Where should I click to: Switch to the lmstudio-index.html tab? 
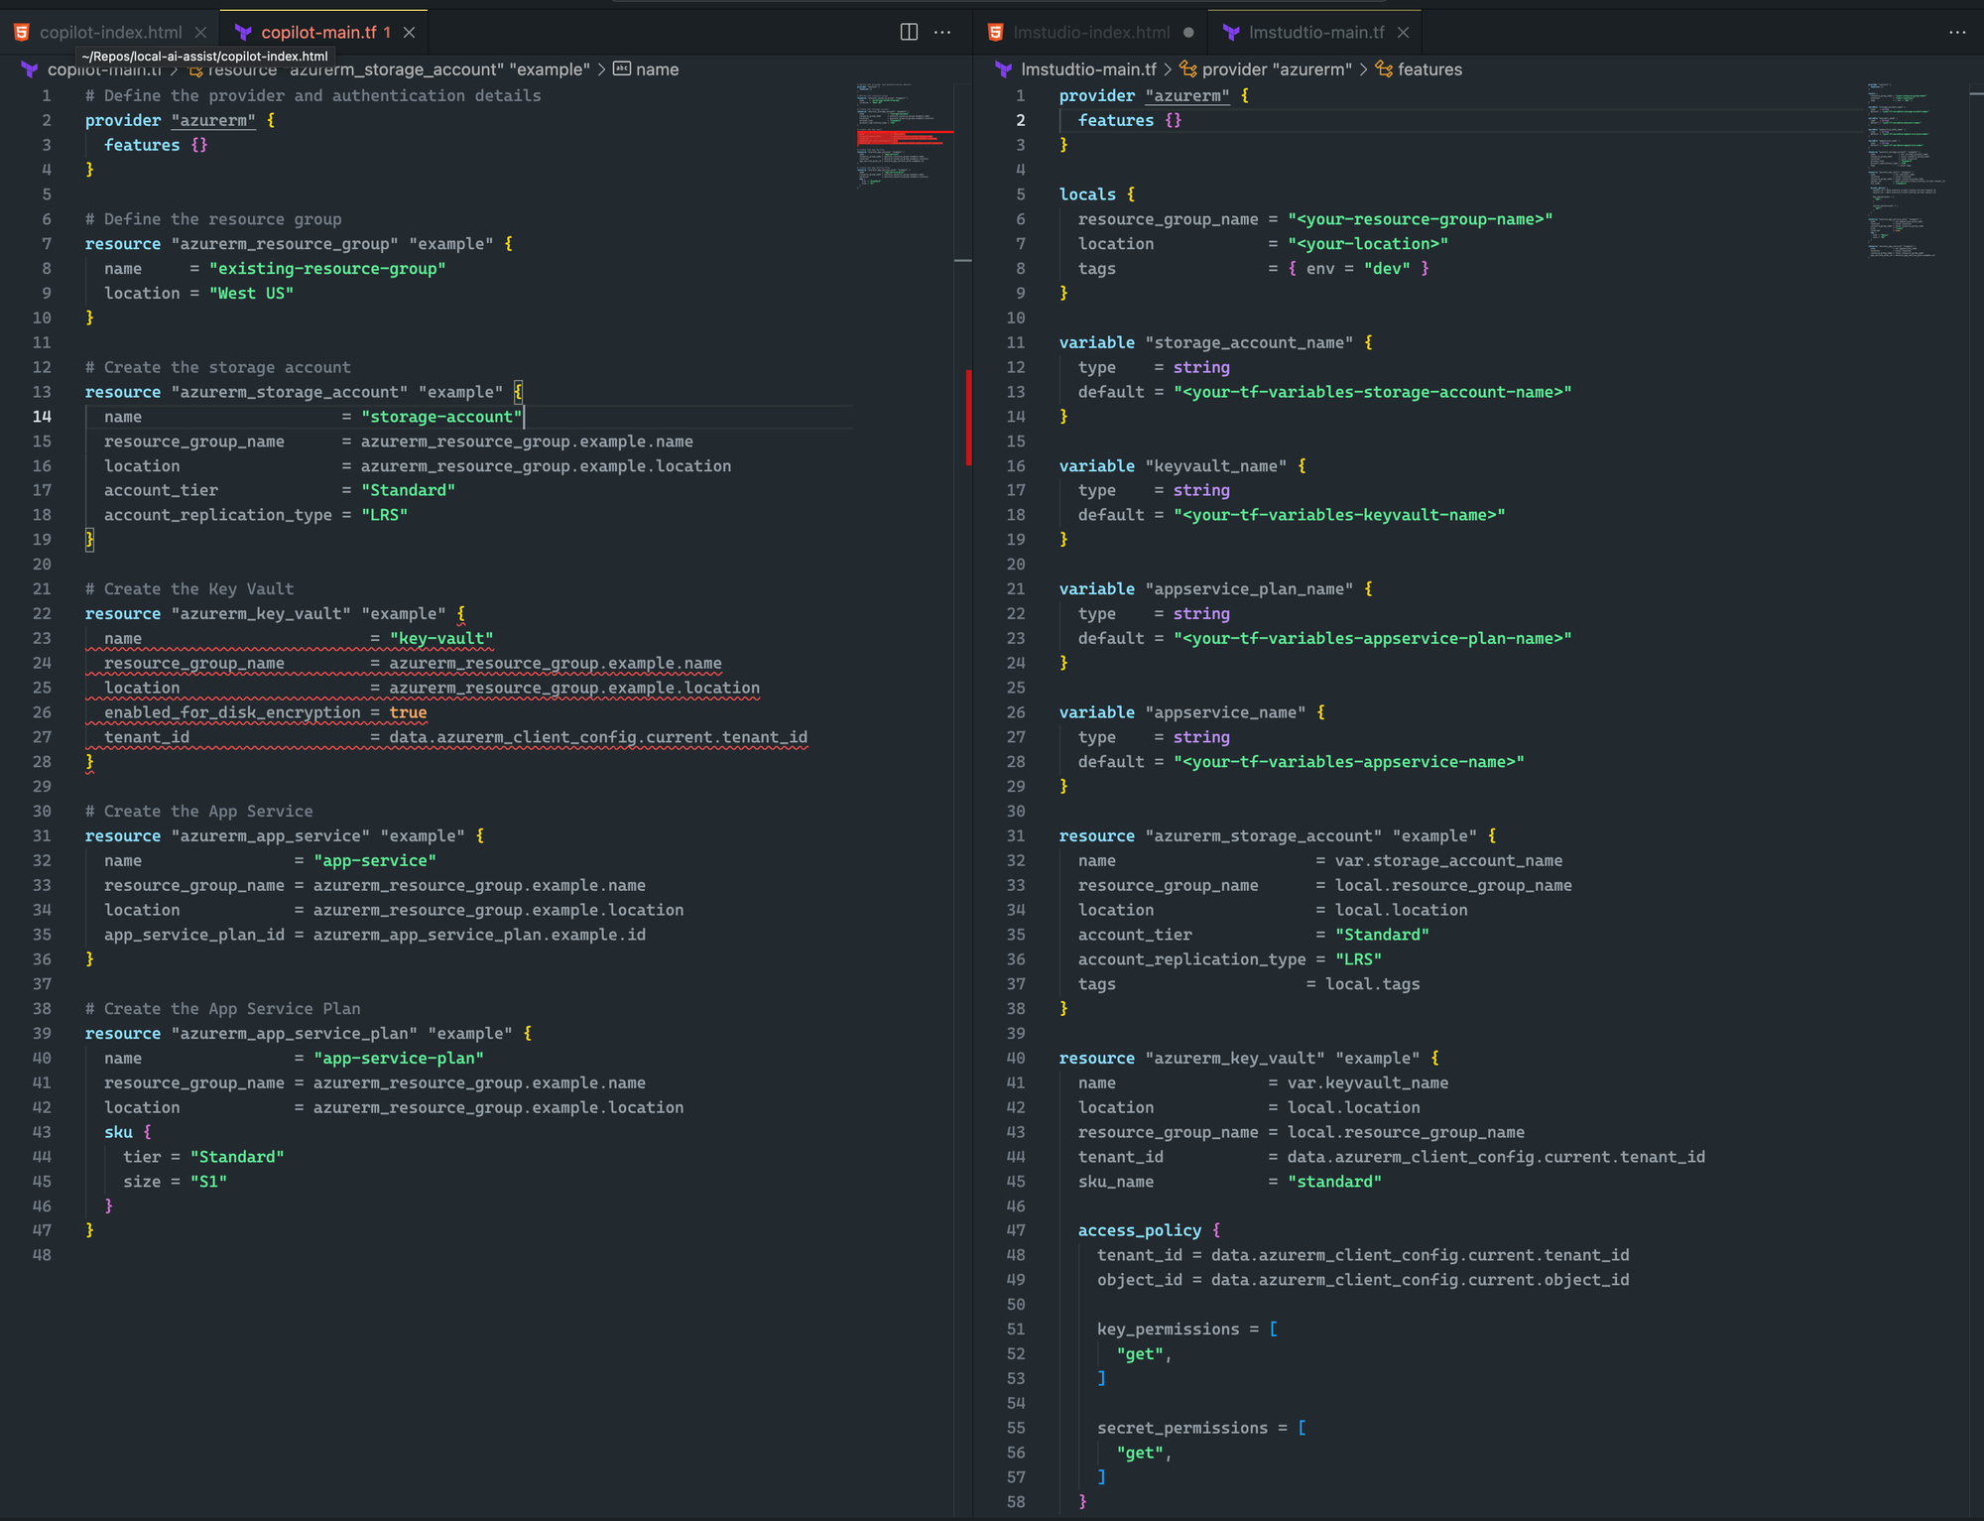tap(1090, 33)
